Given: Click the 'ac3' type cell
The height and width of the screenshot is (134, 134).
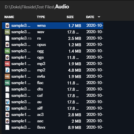Looking at the screenshot, I should click(40, 115).
